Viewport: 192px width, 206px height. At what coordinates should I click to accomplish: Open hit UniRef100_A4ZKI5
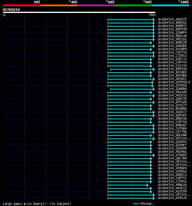tap(172, 19)
